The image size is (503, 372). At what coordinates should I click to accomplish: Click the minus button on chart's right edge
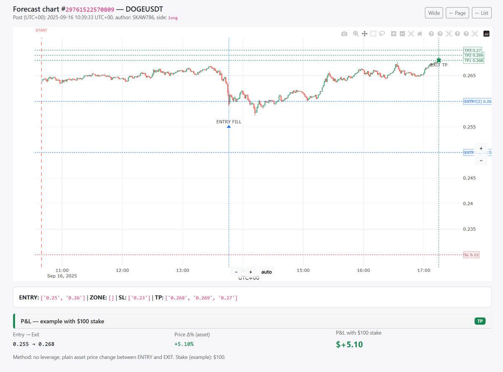click(x=481, y=160)
